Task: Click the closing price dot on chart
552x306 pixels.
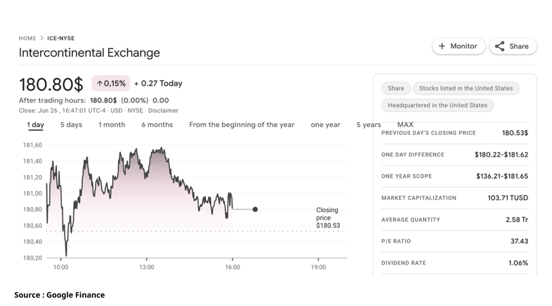Action: tap(255, 210)
